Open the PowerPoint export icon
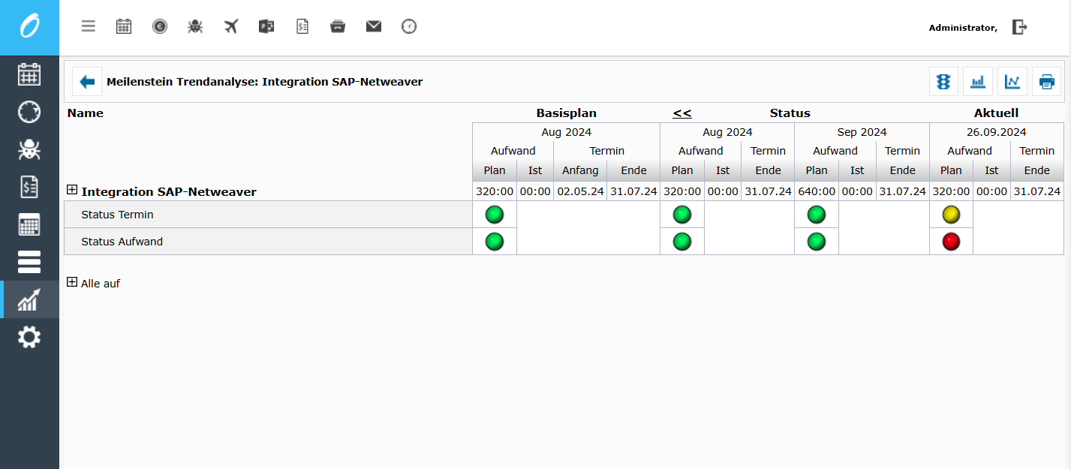 pos(266,26)
